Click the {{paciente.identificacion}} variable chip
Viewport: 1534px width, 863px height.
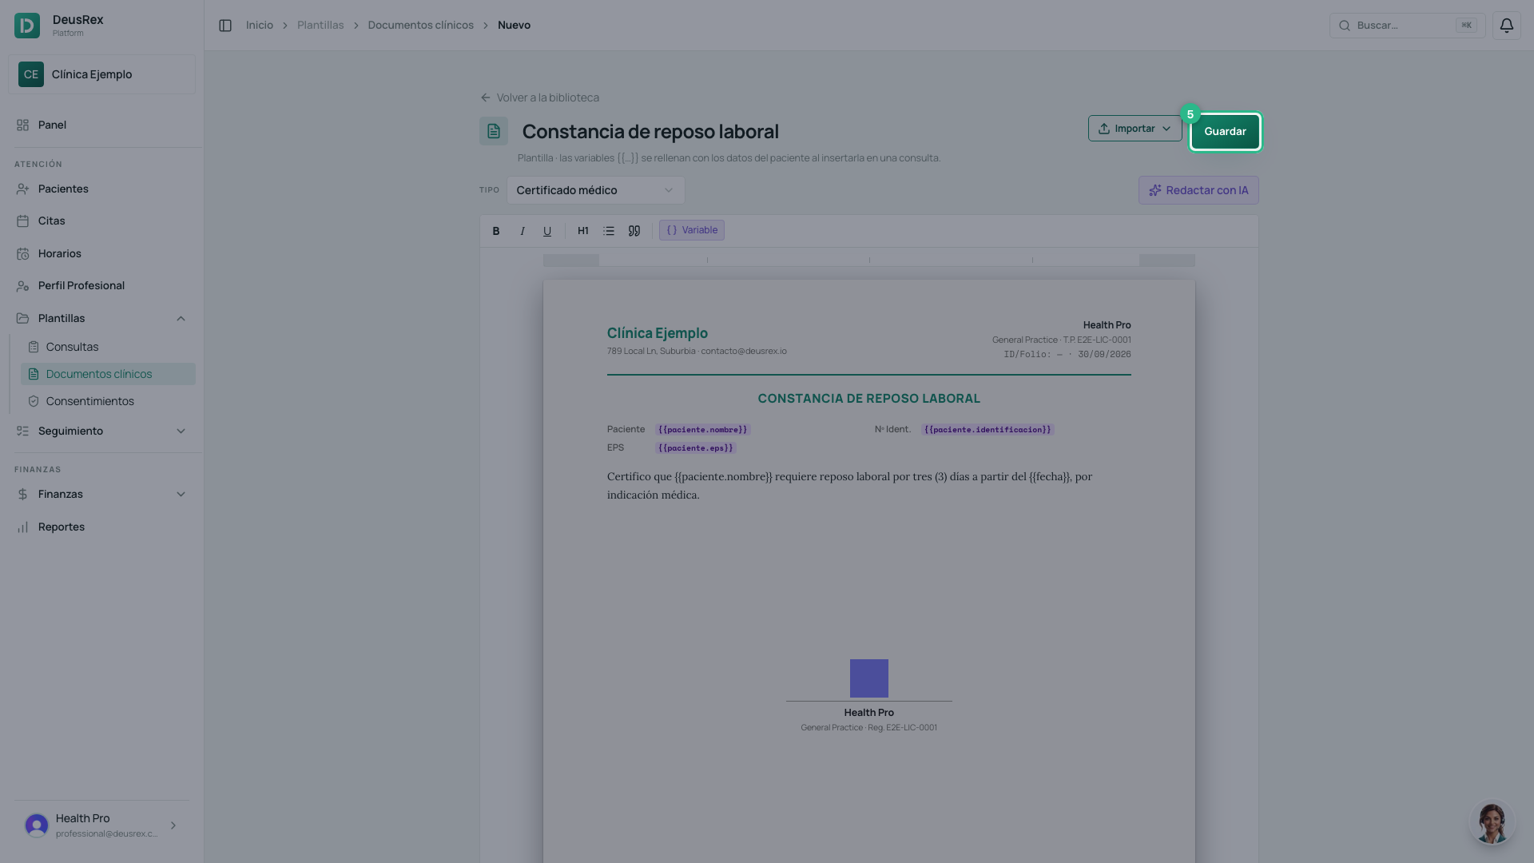tap(988, 430)
